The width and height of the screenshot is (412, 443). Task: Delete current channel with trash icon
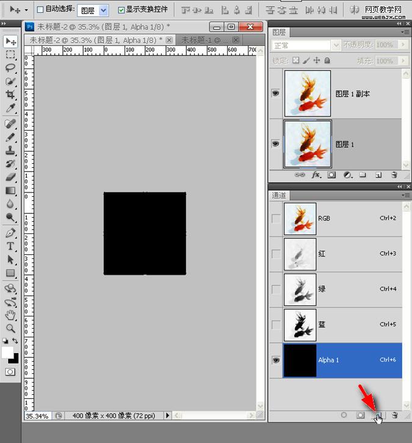[395, 415]
